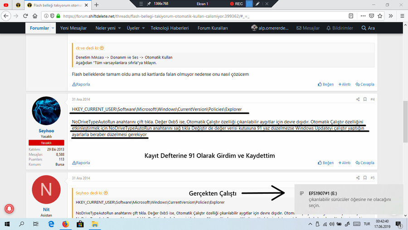Image resolution: width=408 pixels, height=230 pixels.
Task: Open Task View on the taskbar
Action: tap(36, 224)
